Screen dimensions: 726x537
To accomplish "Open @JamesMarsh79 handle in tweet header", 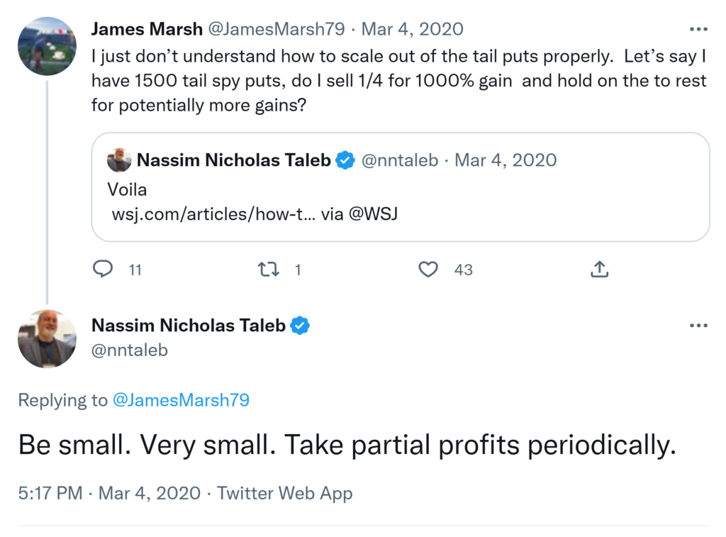I will (277, 29).
